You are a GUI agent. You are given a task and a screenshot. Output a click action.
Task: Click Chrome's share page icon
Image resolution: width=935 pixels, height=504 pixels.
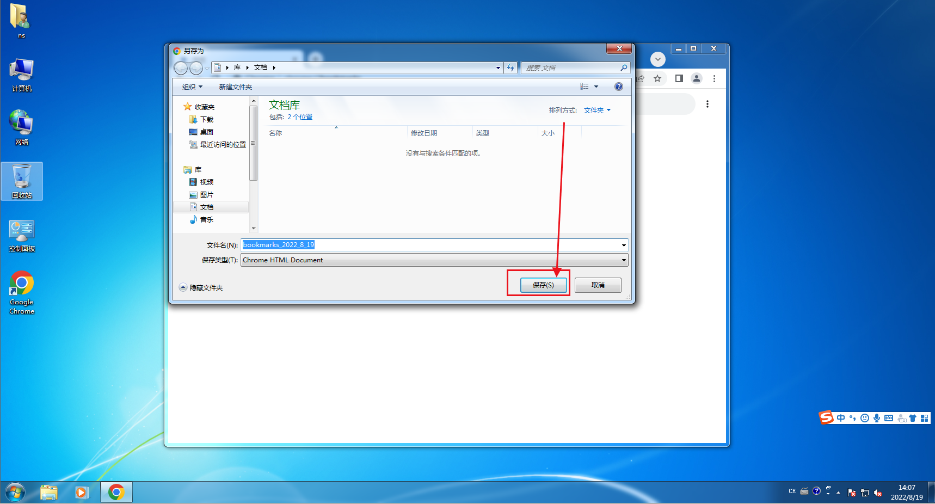tap(641, 78)
